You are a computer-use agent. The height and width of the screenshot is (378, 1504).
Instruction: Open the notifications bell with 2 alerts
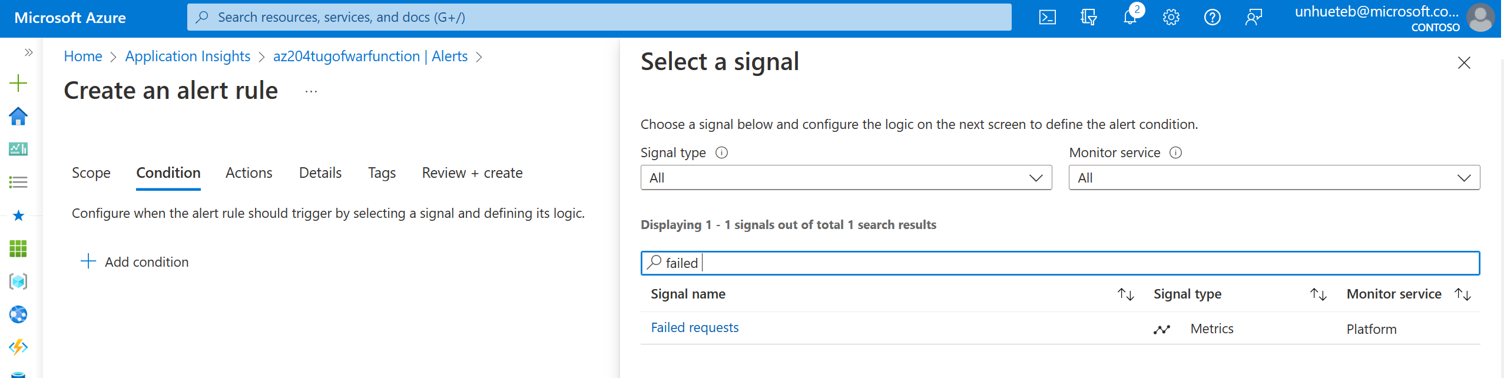click(1130, 17)
